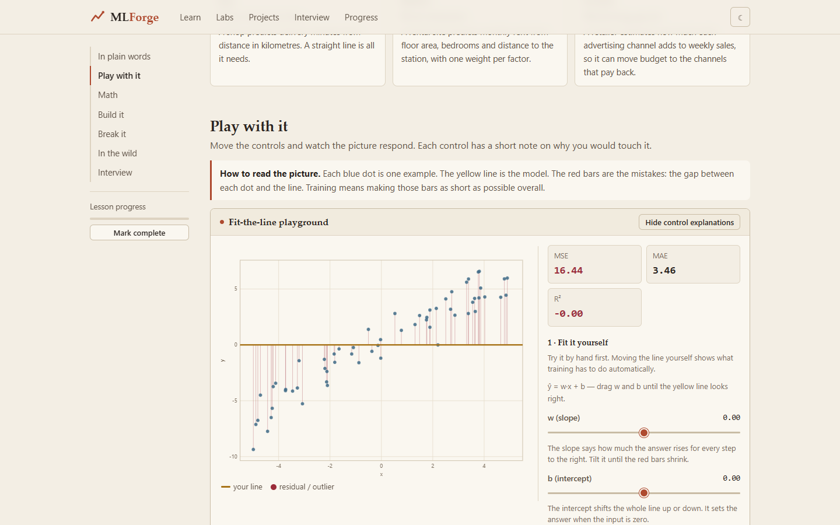Open the Build it section link
This screenshot has width=840, height=525.
[111, 115]
